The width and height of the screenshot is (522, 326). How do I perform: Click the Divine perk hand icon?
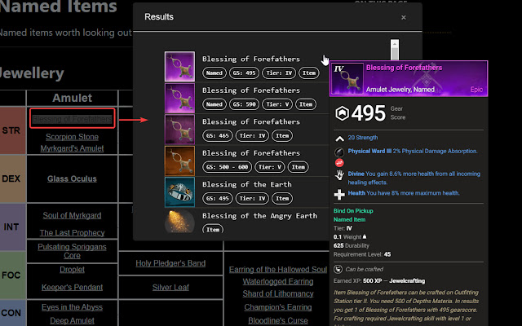339,174
